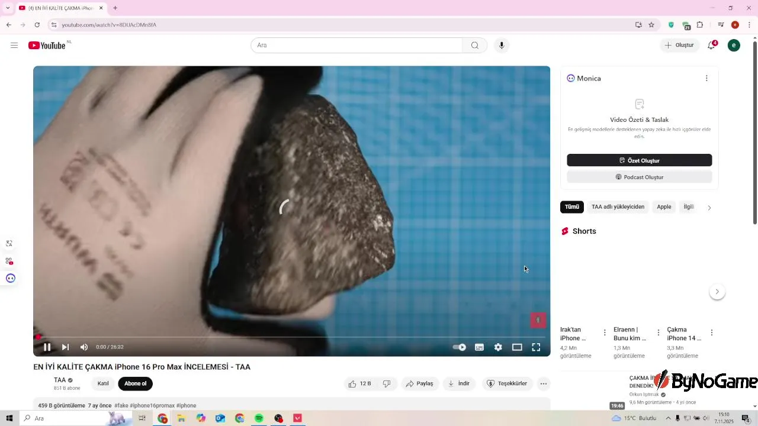The image size is (758, 426).
Task: Open more actions ellipsis under video
Action: click(544, 384)
